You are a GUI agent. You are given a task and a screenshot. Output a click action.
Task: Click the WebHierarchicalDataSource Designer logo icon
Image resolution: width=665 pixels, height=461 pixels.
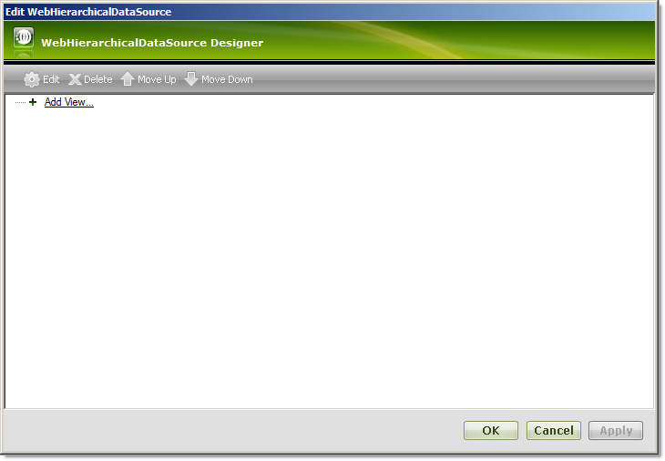pyautogui.click(x=24, y=36)
